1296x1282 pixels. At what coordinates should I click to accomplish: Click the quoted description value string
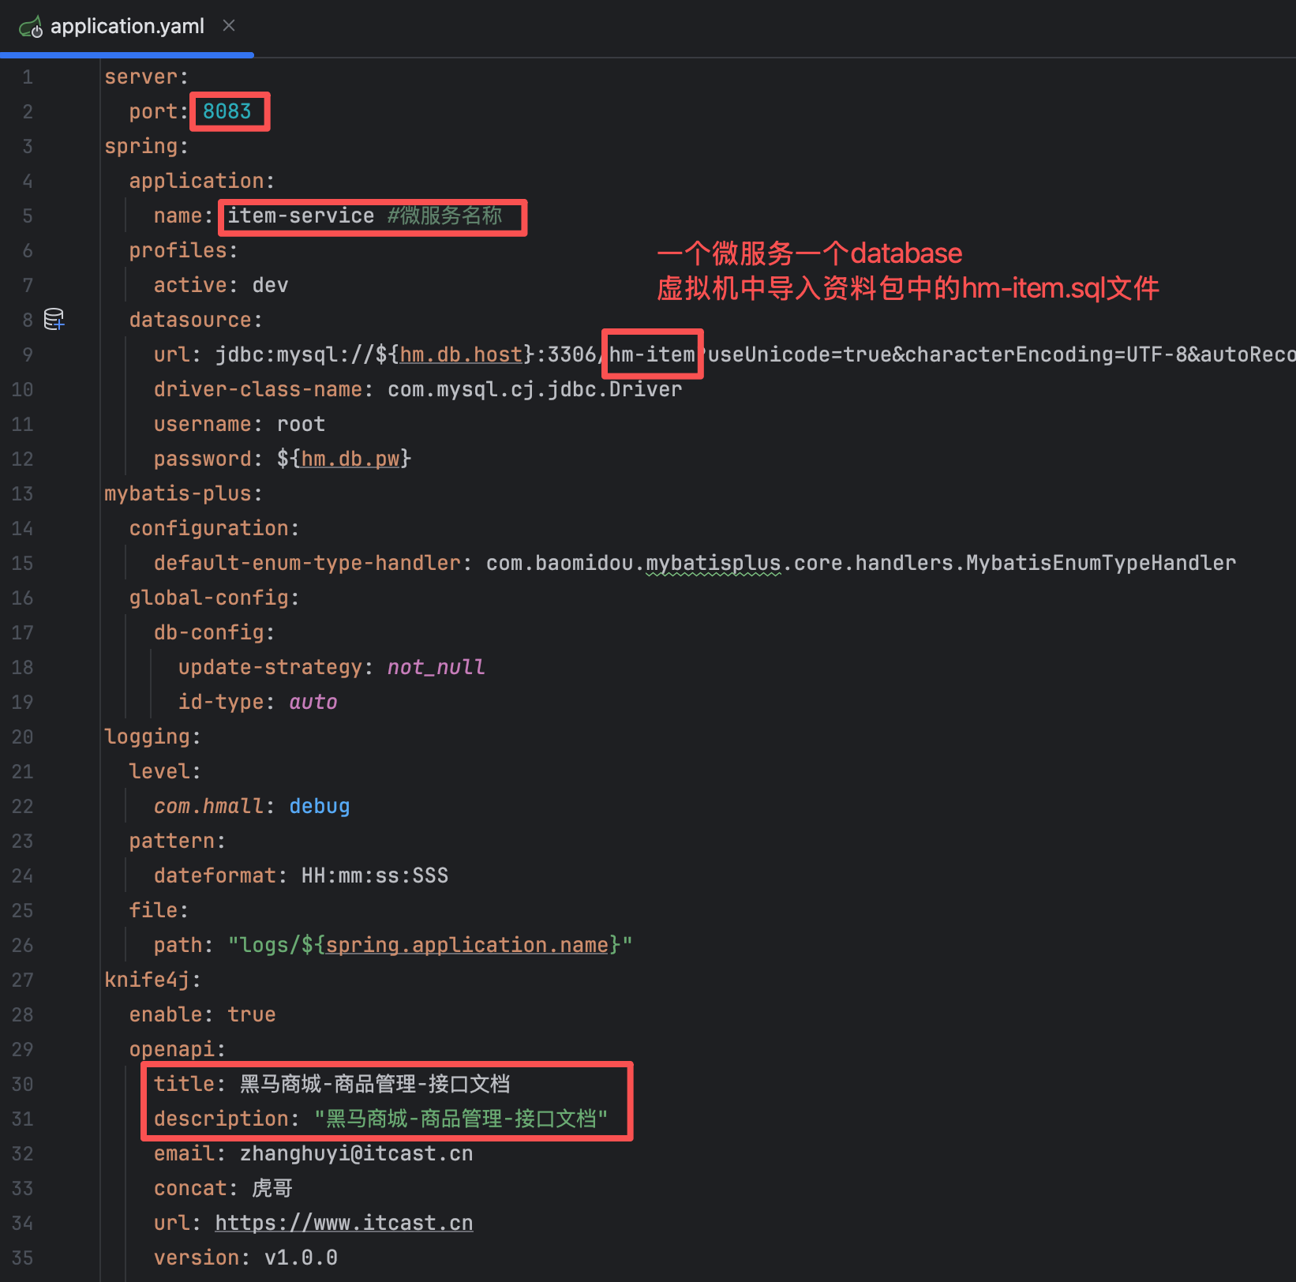[x=461, y=1119]
